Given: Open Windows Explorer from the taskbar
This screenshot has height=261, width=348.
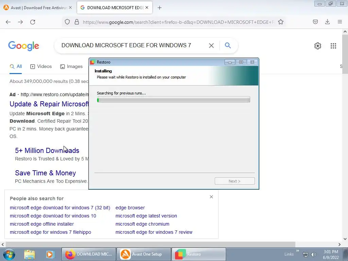Looking at the screenshot, I should tap(30, 255).
